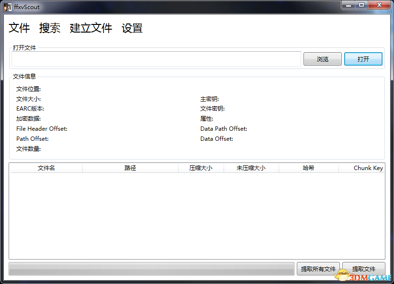Click the 打开文件 path input field

[x=156, y=59]
